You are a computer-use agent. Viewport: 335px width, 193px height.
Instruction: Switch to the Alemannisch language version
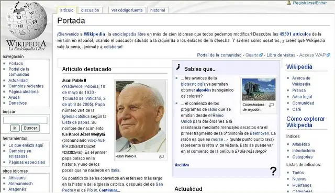20,184
